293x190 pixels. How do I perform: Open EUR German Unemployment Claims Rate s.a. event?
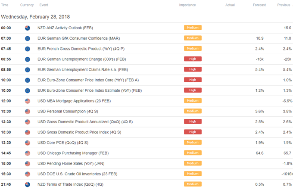tap(83, 70)
